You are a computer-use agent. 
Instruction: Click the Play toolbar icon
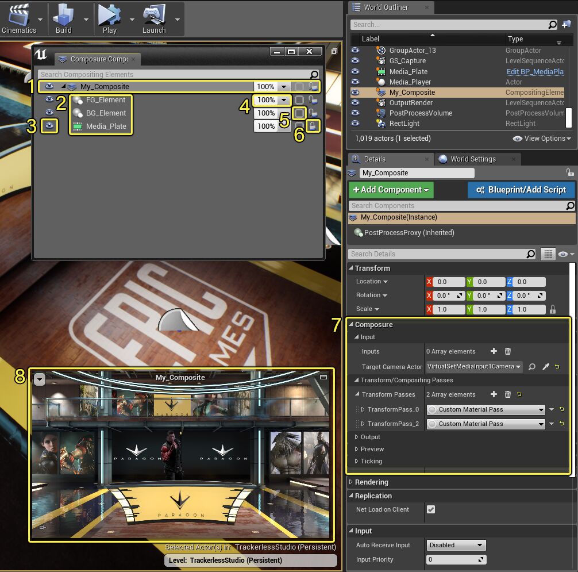(x=108, y=16)
